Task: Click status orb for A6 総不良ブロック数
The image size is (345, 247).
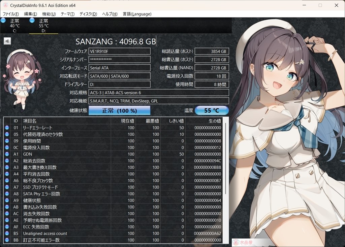Action: coord(7,180)
